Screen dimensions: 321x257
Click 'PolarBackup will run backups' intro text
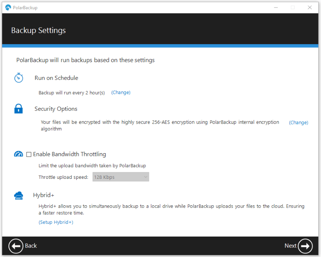(x=85, y=60)
